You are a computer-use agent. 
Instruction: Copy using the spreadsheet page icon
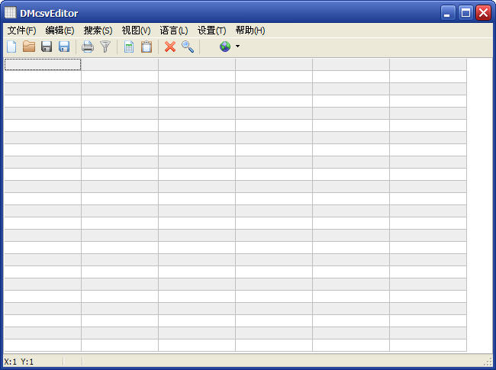[129, 47]
